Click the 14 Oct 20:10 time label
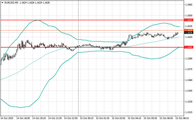The height and width of the screenshot is (121, 194). [x=39, y=118]
